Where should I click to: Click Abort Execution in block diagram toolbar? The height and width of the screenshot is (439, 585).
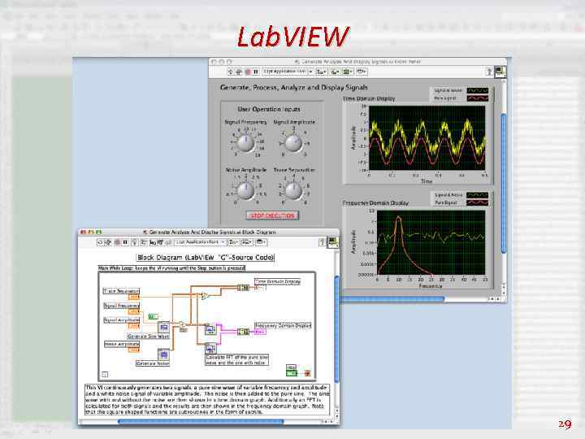[x=117, y=242]
